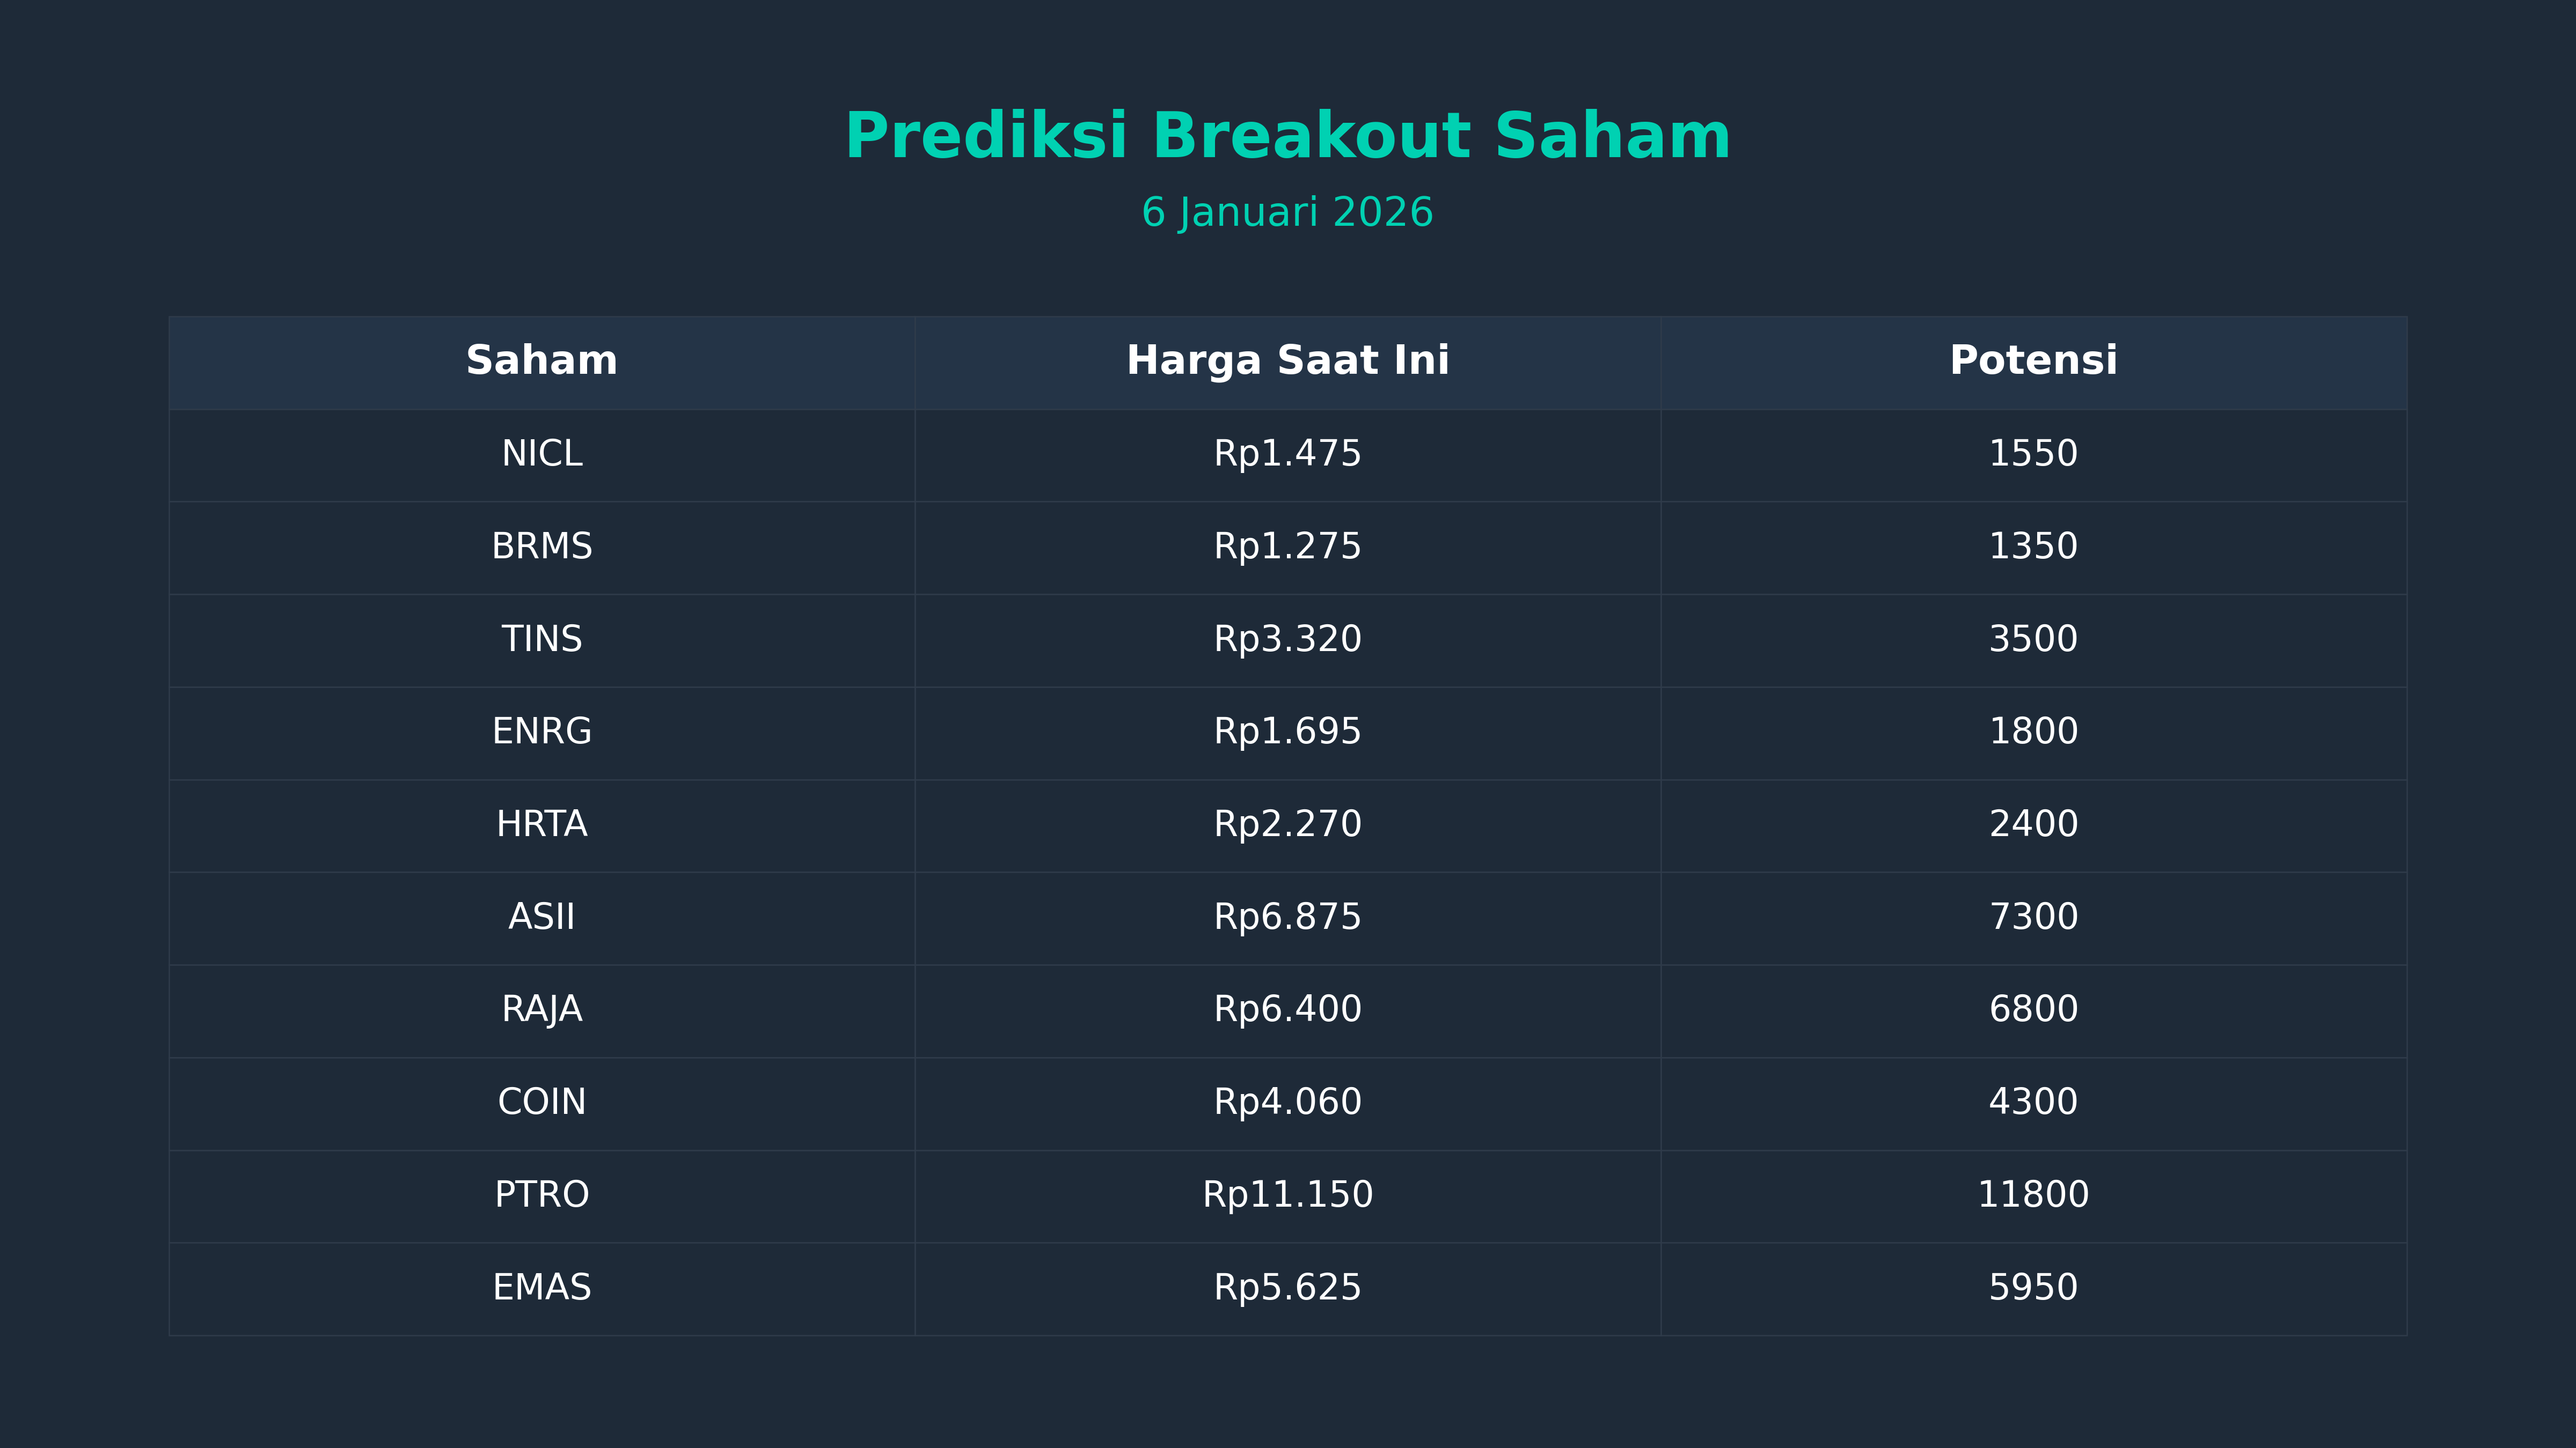Click the RAJA stock cell
2576x1448 pixels.
pyautogui.click(x=541, y=1009)
